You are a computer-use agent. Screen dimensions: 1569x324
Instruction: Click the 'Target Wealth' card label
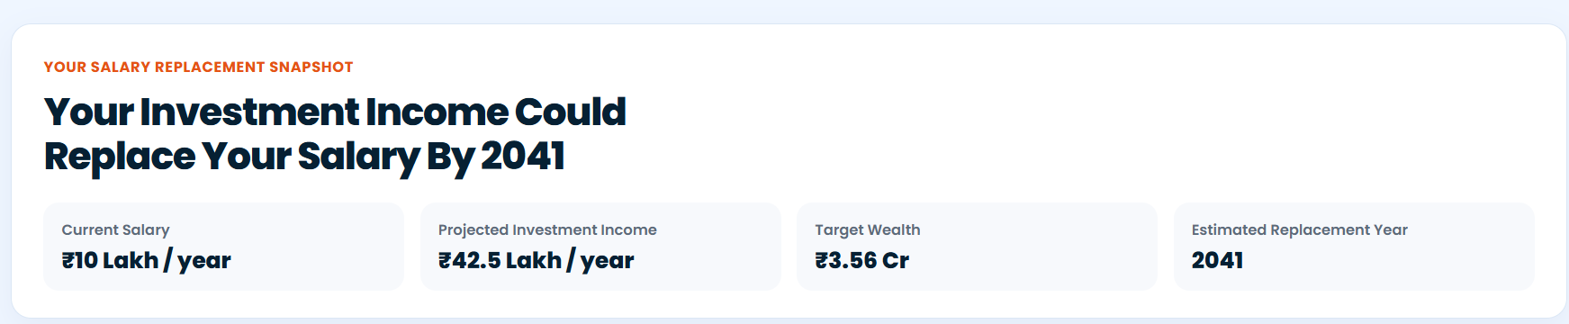click(868, 229)
